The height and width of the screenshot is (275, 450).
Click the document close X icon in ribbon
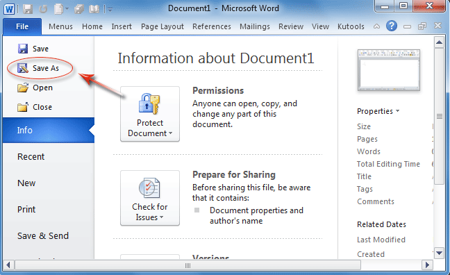pyautogui.click(x=437, y=26)
